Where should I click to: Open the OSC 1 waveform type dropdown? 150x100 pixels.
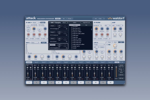click(x=36, y=22)
